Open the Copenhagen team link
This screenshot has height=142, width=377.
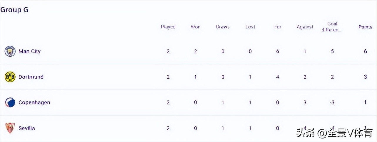pyautogui.click(x=34, y=102)
